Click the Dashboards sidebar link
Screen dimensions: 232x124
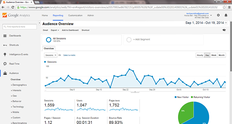[15, 35]
